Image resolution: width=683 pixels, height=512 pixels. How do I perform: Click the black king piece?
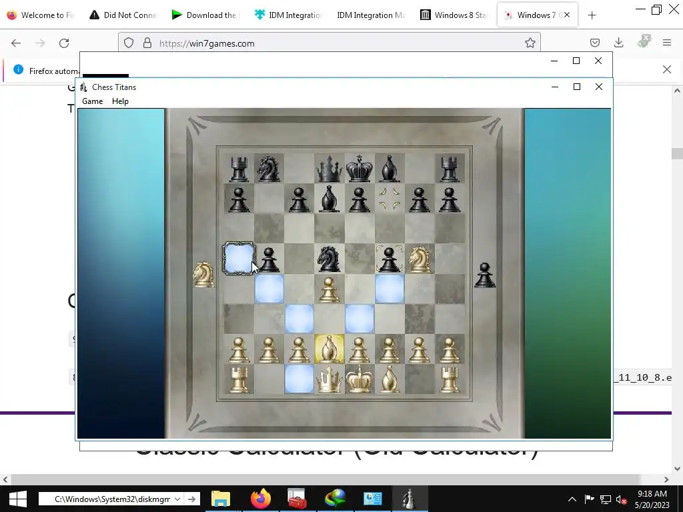[x=360, y=169]
